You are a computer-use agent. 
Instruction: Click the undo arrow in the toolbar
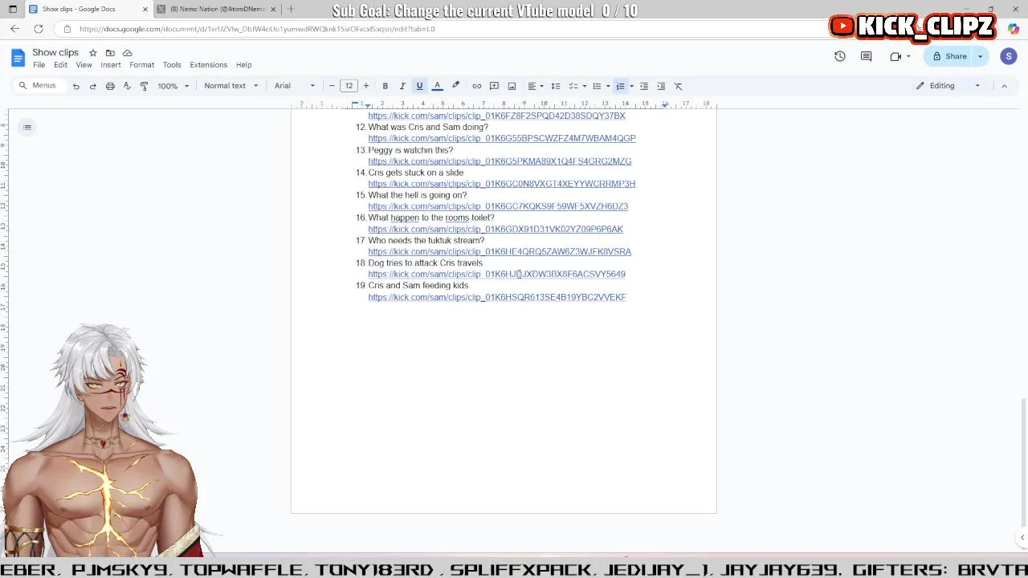(75, 86)
